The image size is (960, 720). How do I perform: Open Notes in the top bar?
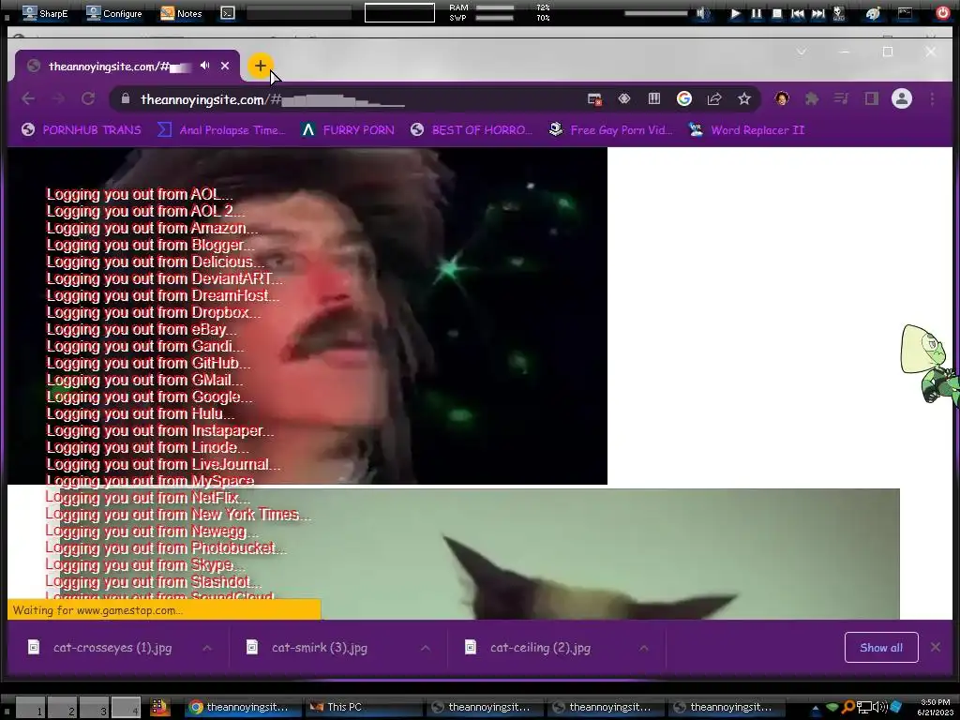pyautogui.click(x=181, y=13)
